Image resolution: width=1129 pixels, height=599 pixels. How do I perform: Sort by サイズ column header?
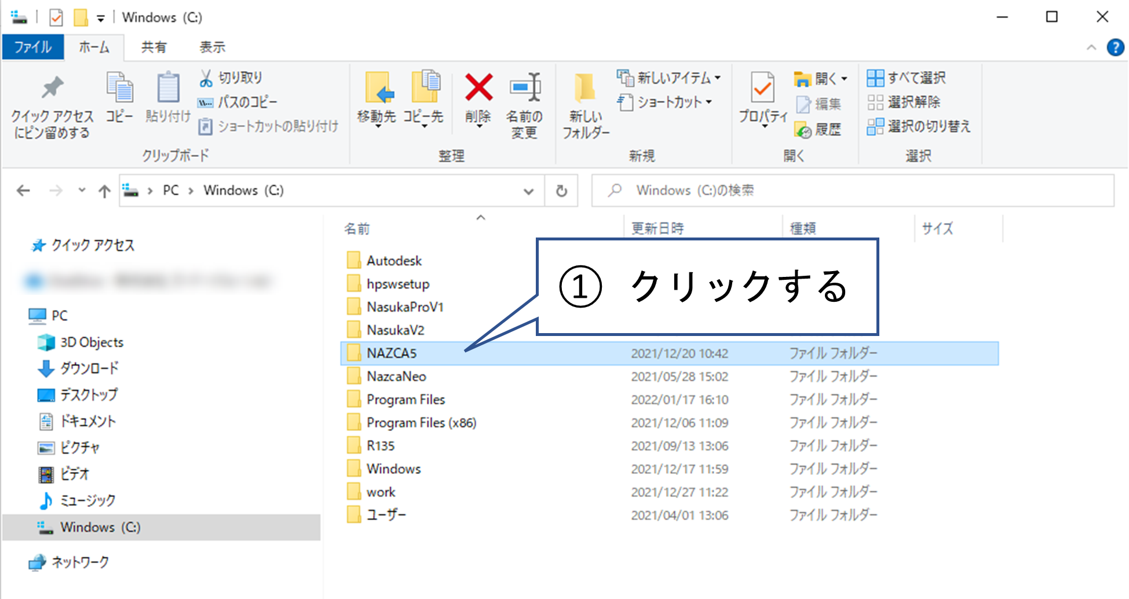(937, 228)
